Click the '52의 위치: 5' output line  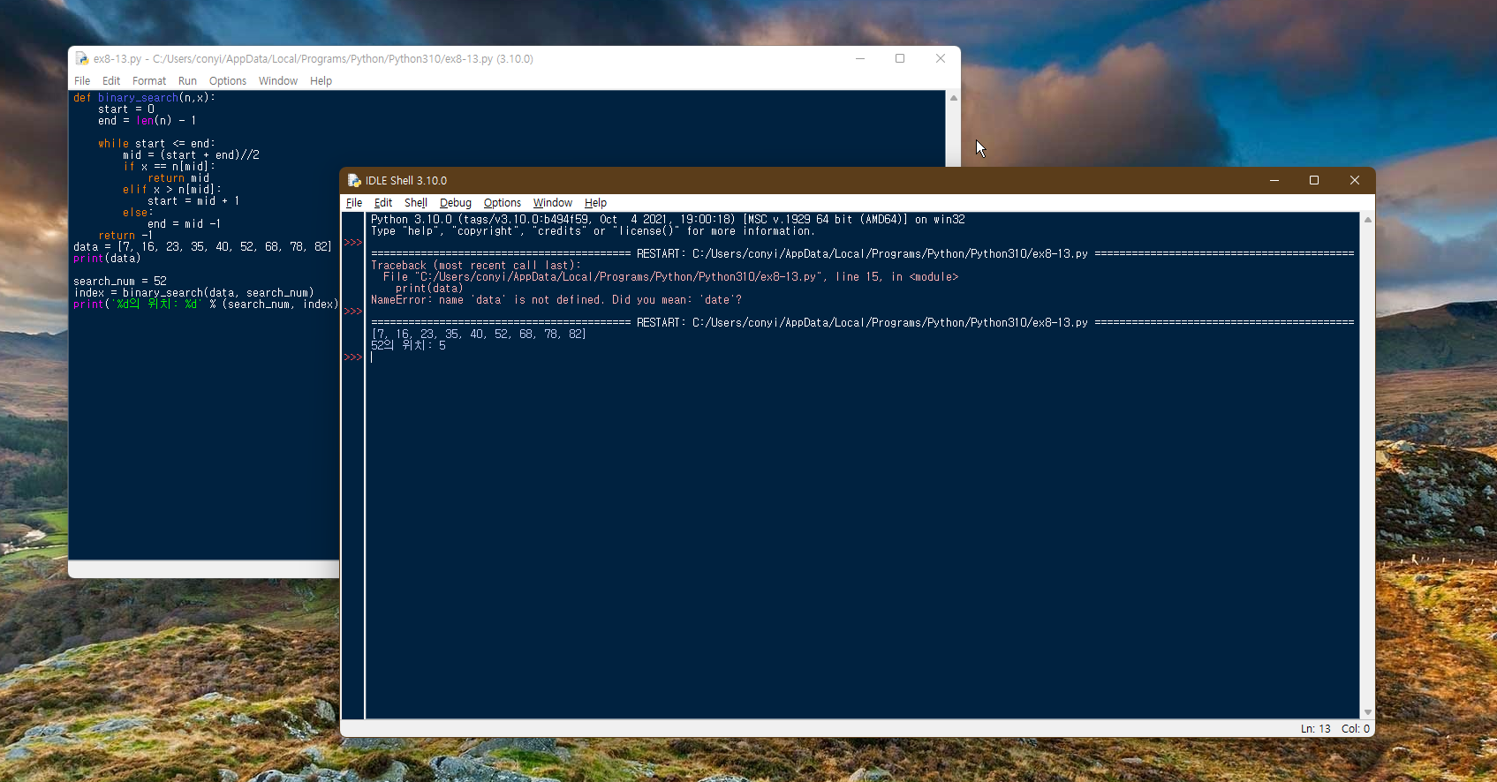tap(408, 346)
